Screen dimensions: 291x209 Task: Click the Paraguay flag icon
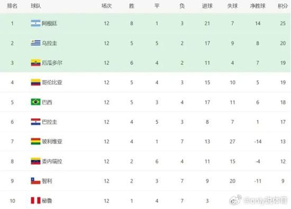click(35, 122)
